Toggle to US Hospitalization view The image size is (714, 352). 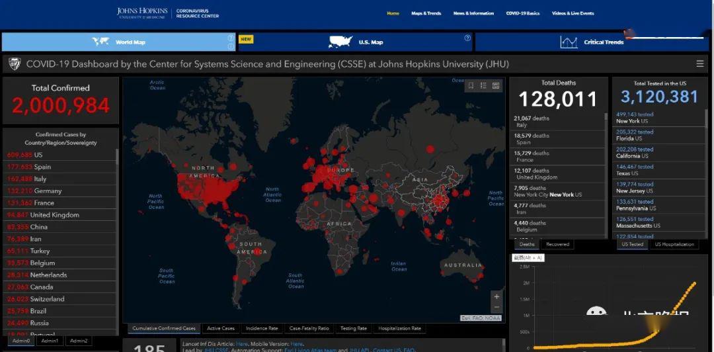(674, 244)
